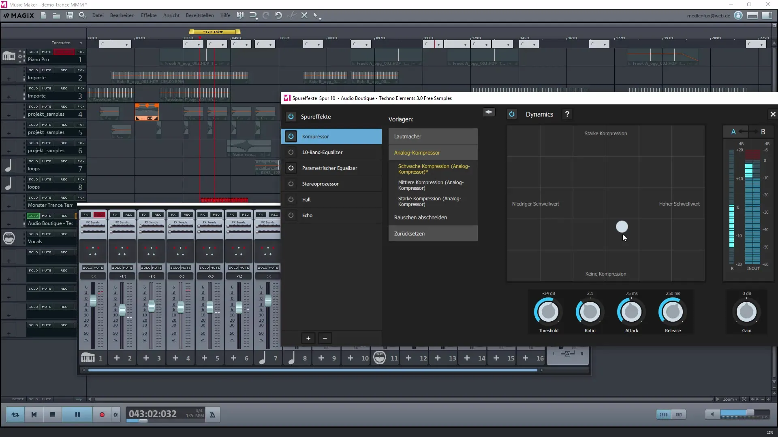The height and width of the screenshot is (437, 778).
Task: Click the loop playback button
Action: click(15, 415)
